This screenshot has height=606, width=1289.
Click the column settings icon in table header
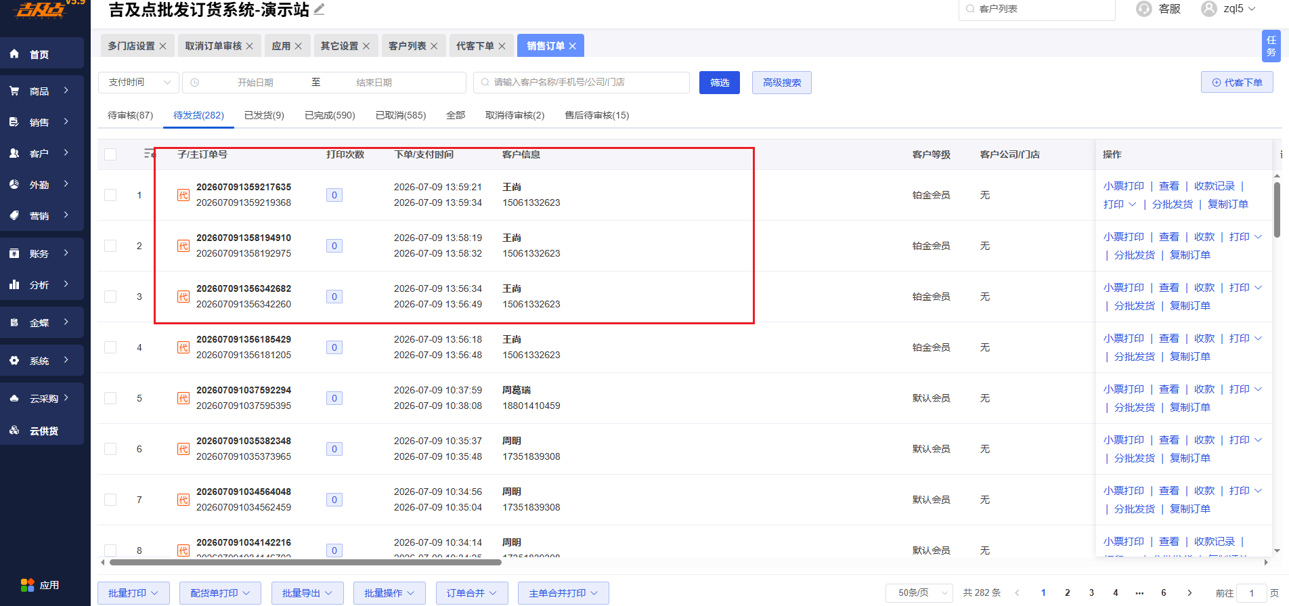click(x=150, y=154)
